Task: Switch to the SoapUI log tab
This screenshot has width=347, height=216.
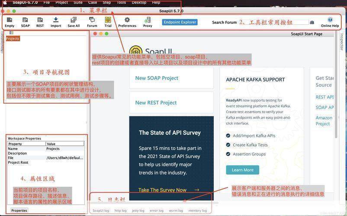Action: (x=101, y=210)
